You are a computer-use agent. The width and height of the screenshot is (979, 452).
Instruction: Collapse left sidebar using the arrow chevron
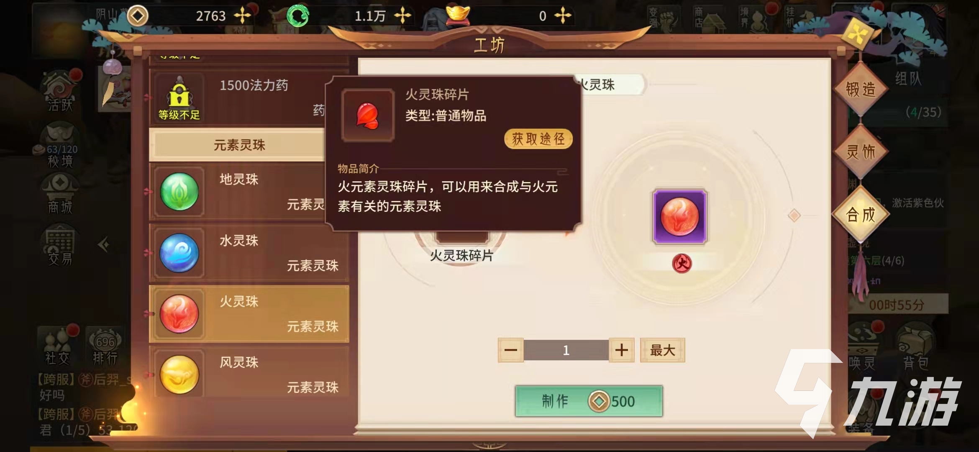click(104, 244)
